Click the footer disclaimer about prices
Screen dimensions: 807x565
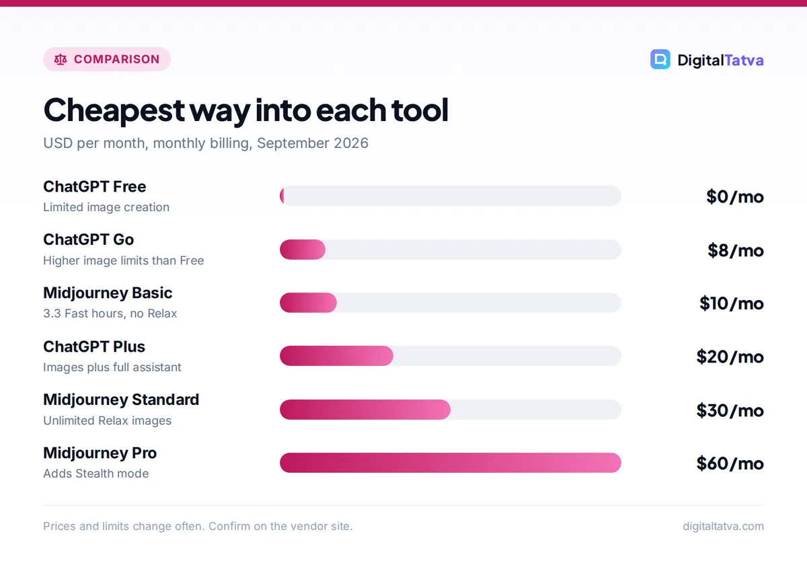point(198,526)
